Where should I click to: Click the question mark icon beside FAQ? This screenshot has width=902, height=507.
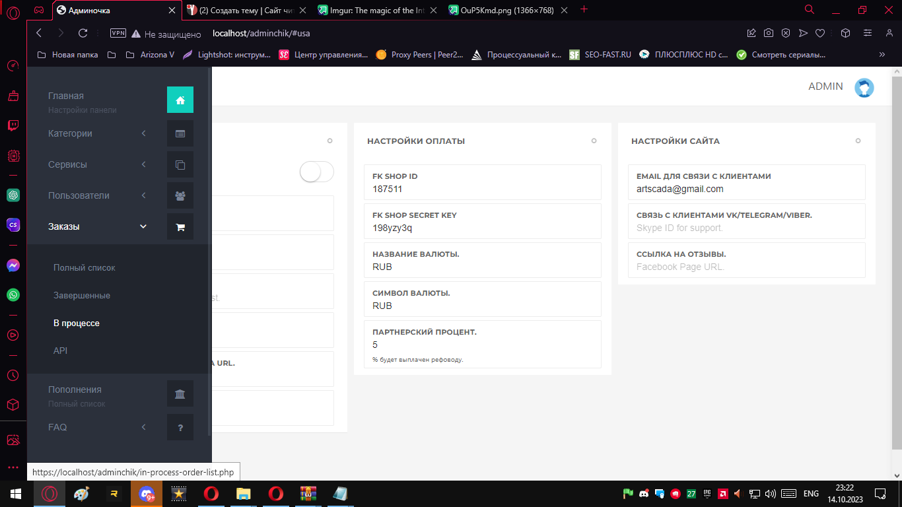(180, 427)
